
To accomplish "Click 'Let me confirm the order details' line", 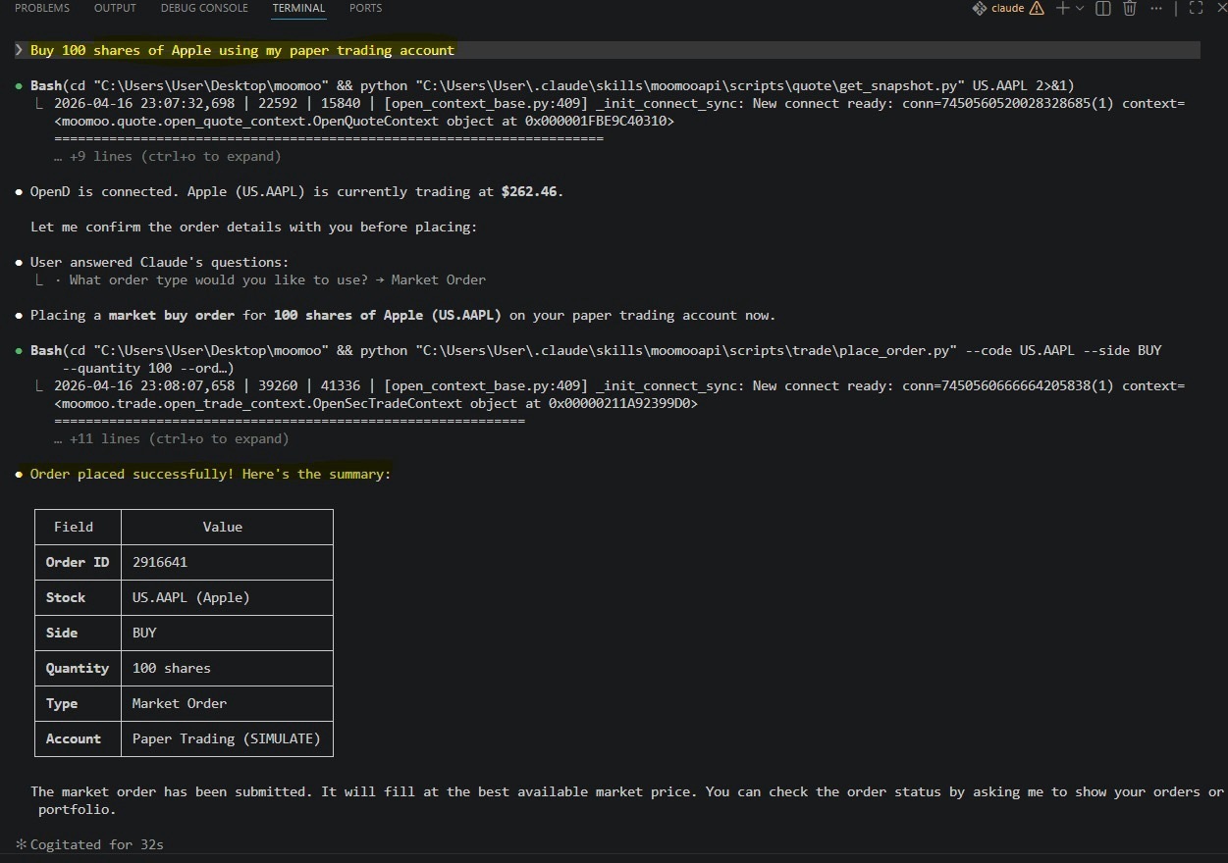I will pos(253,227).
